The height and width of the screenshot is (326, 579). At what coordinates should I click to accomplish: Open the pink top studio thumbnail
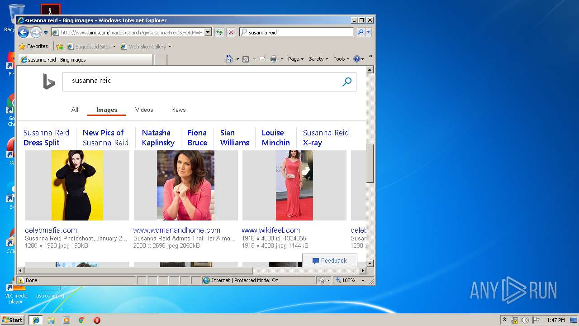(x=185, y=185)
